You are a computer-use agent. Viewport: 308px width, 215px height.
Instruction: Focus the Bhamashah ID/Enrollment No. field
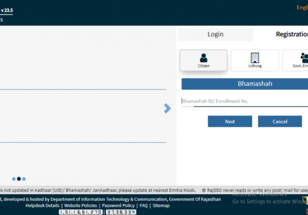tap(245, 101)
